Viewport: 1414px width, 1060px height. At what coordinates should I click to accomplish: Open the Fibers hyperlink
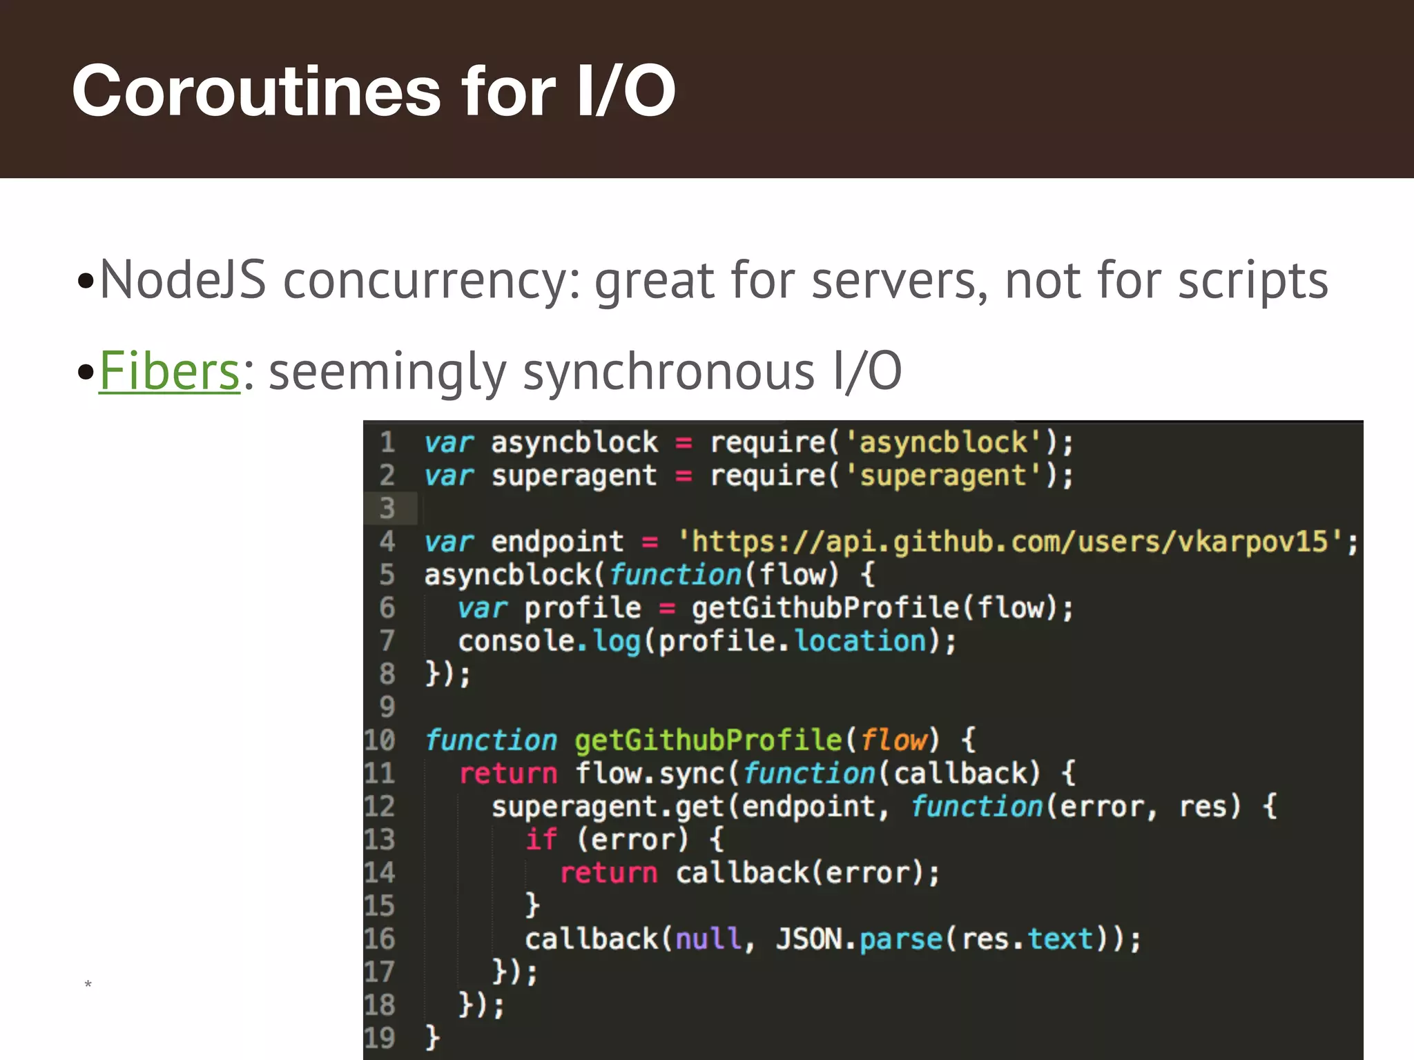tap(169, 371)
